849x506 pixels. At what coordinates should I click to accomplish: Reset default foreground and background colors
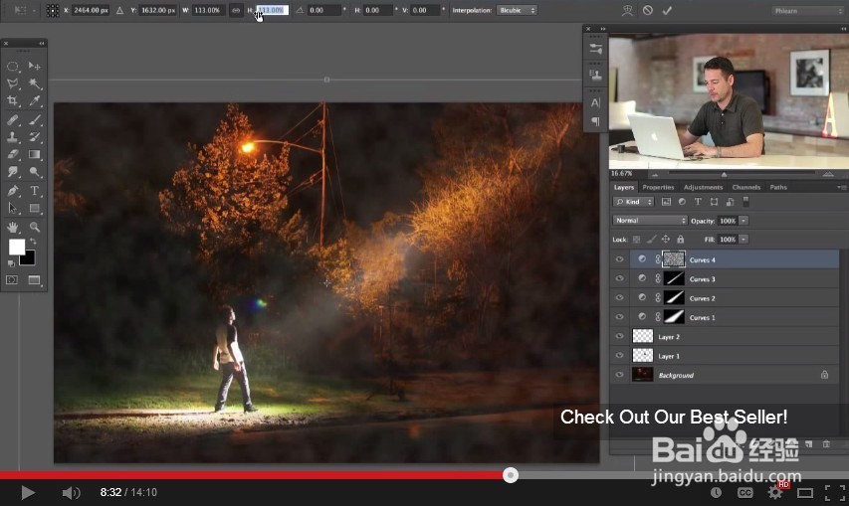11,263
